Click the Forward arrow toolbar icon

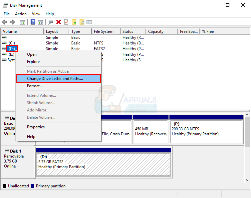coord(12,22)
